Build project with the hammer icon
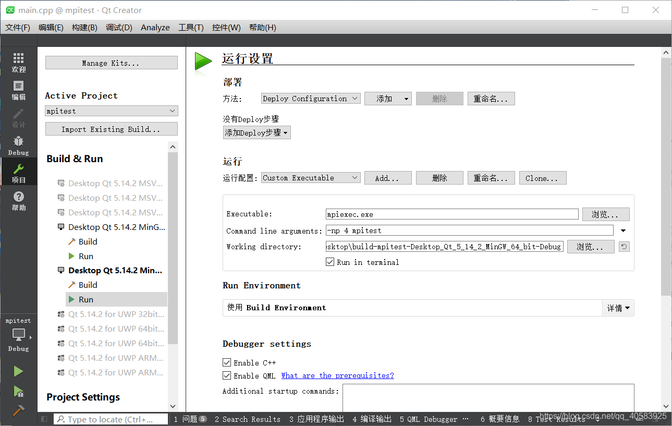The width and height of the screenshot is (672, 426). click(18, 410)
